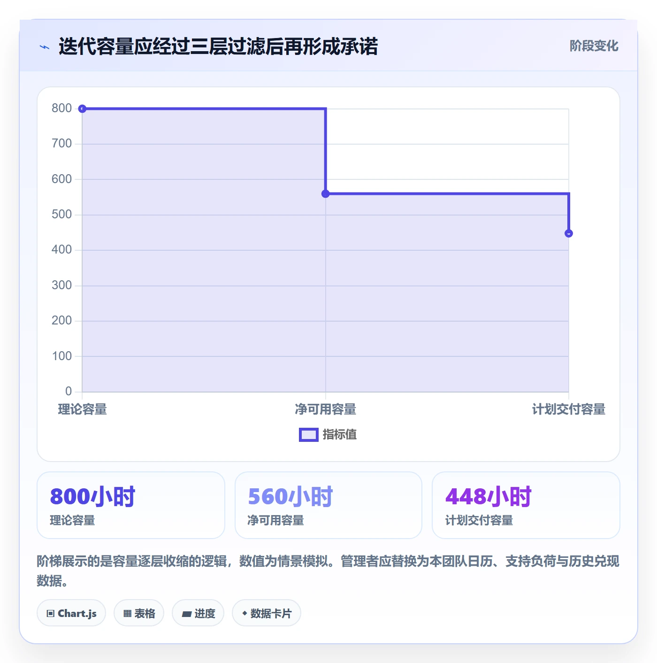The height and width of the screenshot is (663, 657).
Task: Click the lightning icon beside the title
Action: tap(45, 47)
